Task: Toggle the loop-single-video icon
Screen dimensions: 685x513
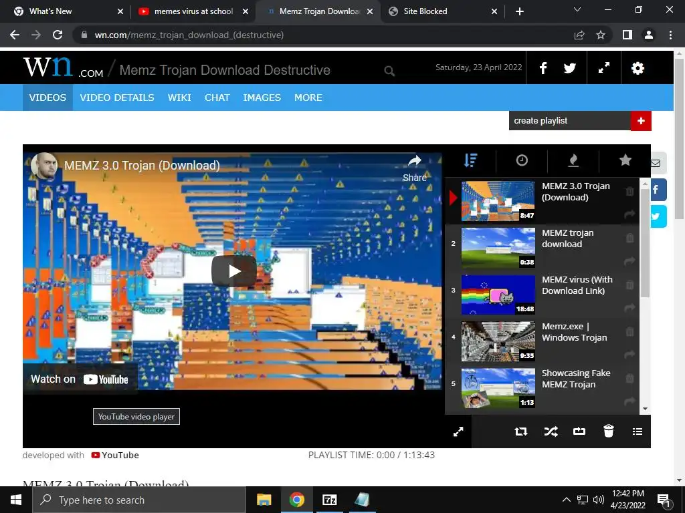Action: click(x=579, y=432)
